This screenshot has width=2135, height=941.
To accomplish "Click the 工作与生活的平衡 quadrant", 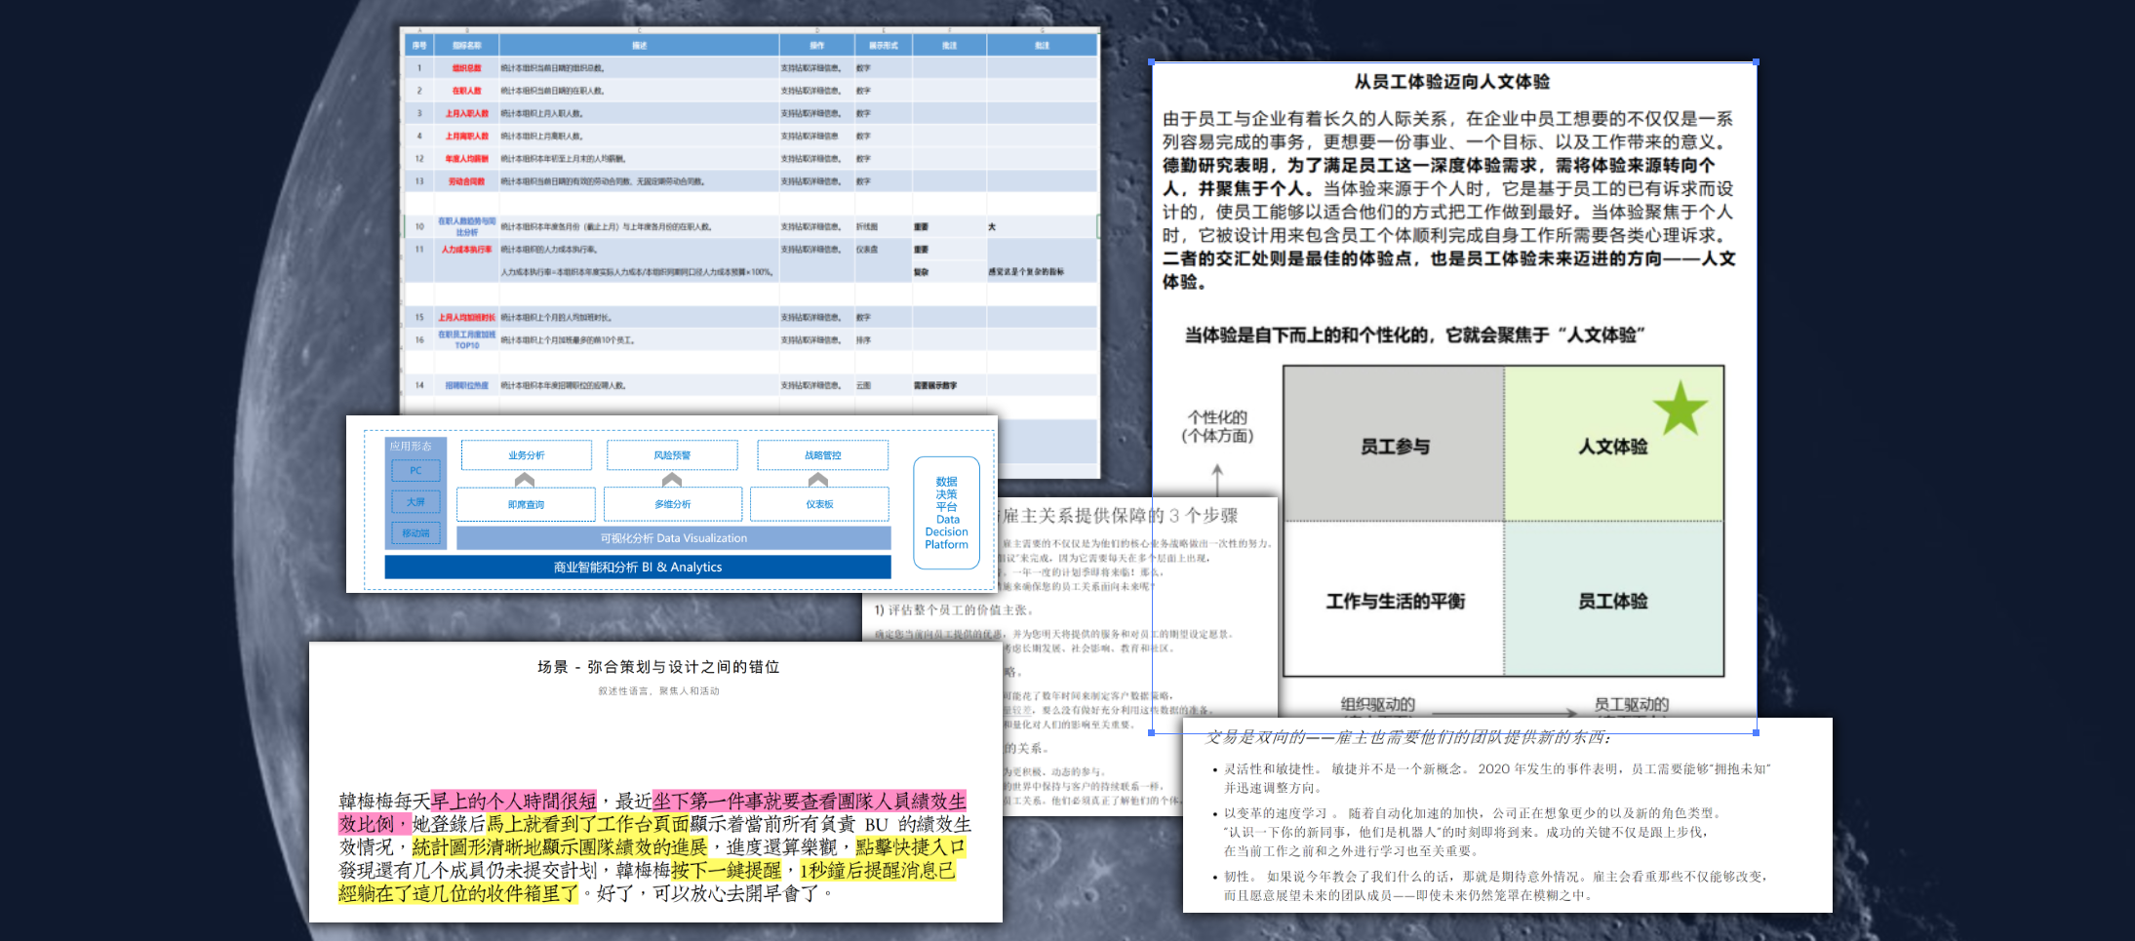I will click(1395, 600).
